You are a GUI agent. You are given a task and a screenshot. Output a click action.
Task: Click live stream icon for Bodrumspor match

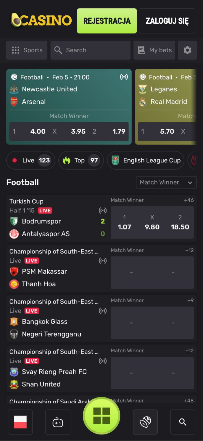(102, 210)
